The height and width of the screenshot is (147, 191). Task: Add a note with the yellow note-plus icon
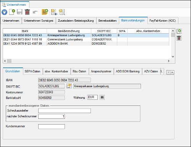tap(45, 12)
